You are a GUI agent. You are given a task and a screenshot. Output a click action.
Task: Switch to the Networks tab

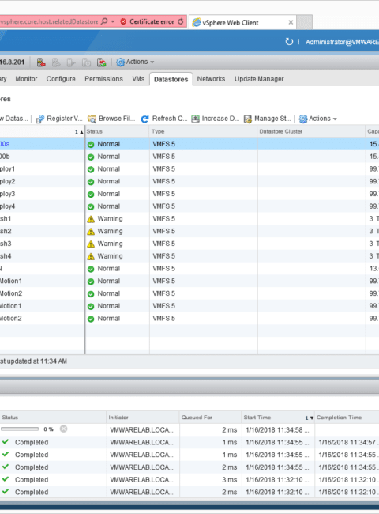(211, 79)
